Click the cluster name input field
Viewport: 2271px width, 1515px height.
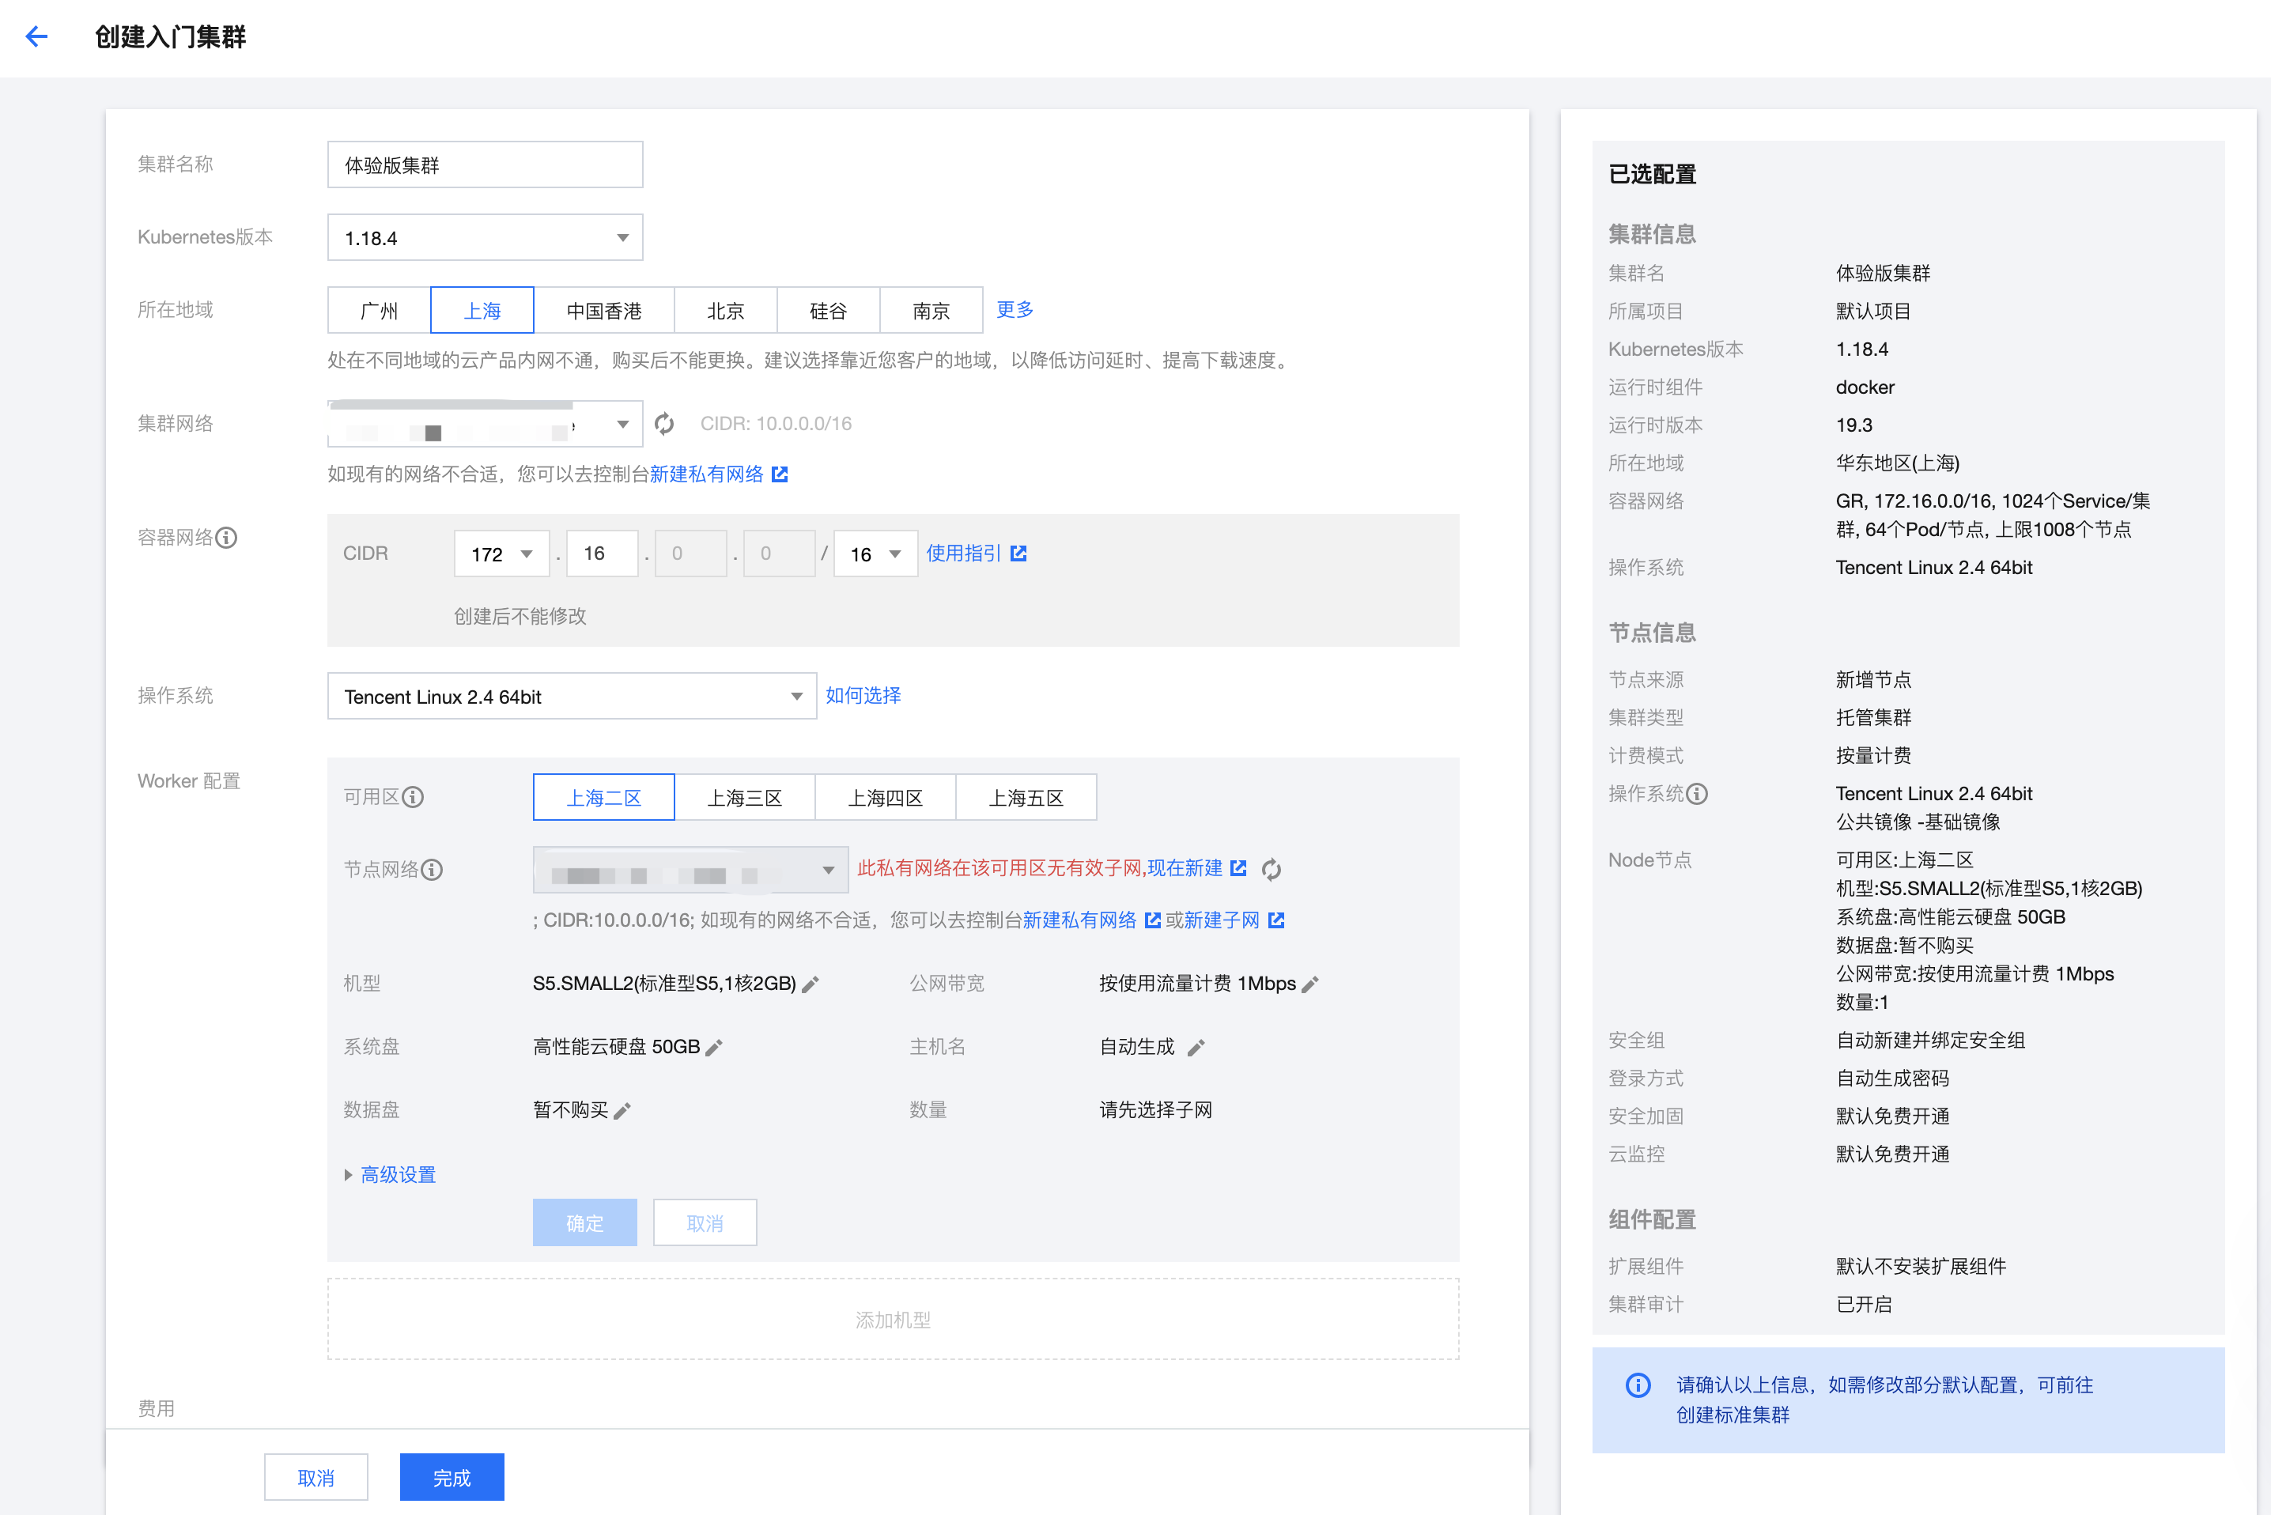485,165
